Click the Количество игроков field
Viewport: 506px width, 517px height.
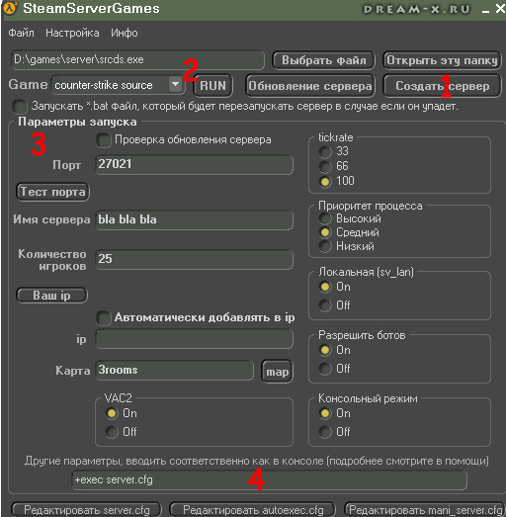(x=195, y=260)
